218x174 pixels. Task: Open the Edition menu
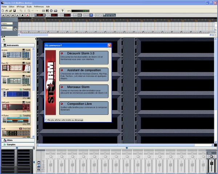[11, 7]
